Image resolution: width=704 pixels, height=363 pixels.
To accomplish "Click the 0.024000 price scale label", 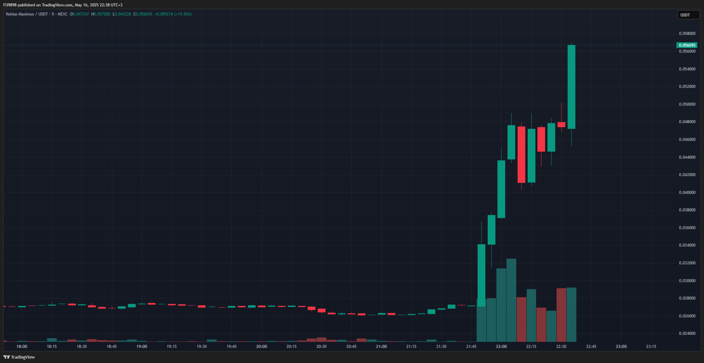I will [687, 334].
